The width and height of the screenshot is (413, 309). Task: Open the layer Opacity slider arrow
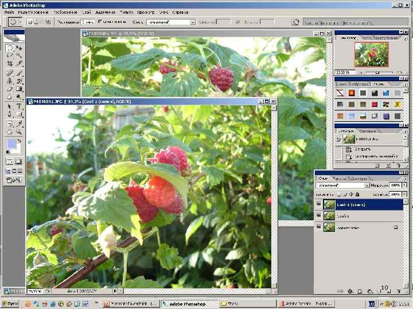coord(404,185)
